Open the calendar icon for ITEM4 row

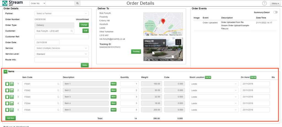point(12,103)
